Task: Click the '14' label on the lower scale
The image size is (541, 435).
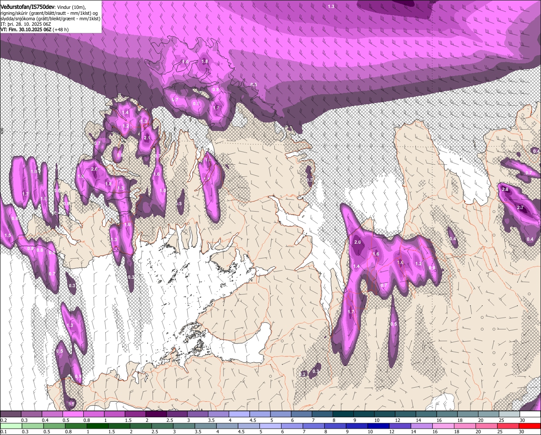Action: [x=413, y=432]
